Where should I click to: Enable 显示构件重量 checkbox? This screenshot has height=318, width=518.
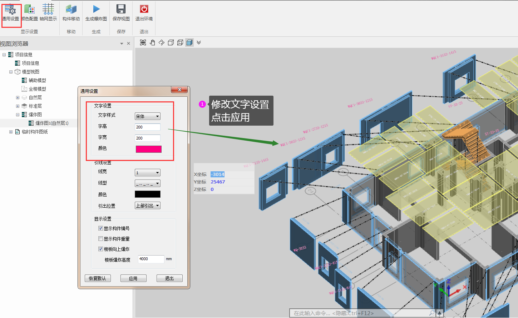(x=101, y=239)
